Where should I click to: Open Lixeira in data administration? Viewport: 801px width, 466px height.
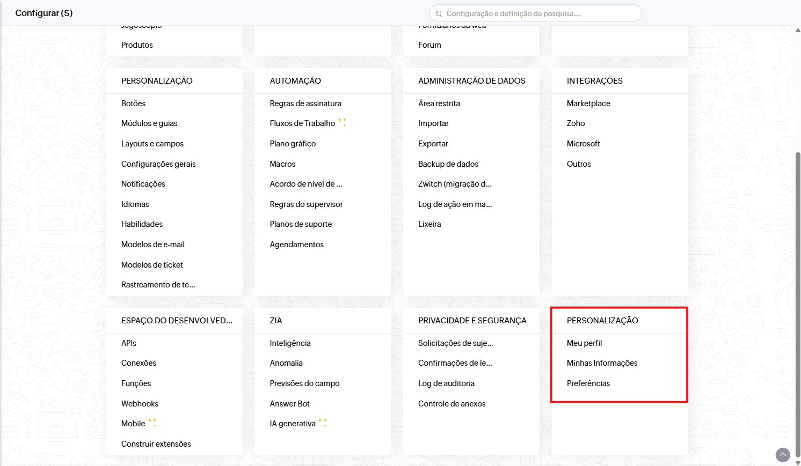point(429,224)
